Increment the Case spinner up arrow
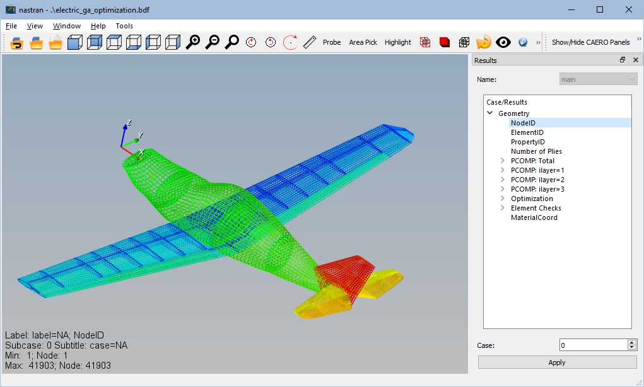The image size is (644, 387). point(631,342)
